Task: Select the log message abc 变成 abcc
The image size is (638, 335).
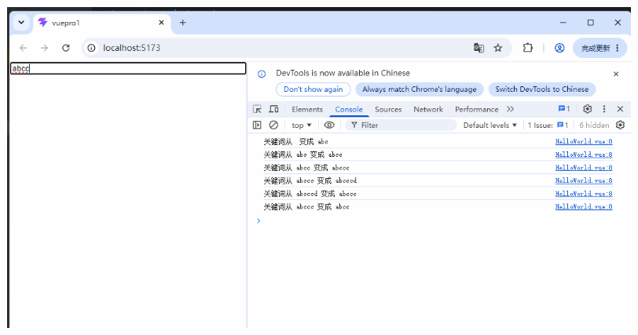Action: click(302, 155)
